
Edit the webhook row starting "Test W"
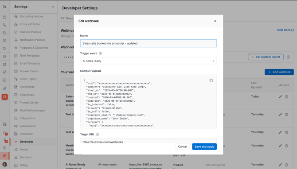coord(280,132)
